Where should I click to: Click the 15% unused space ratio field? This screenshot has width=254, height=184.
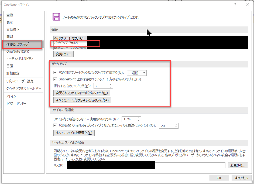(129, 119)
